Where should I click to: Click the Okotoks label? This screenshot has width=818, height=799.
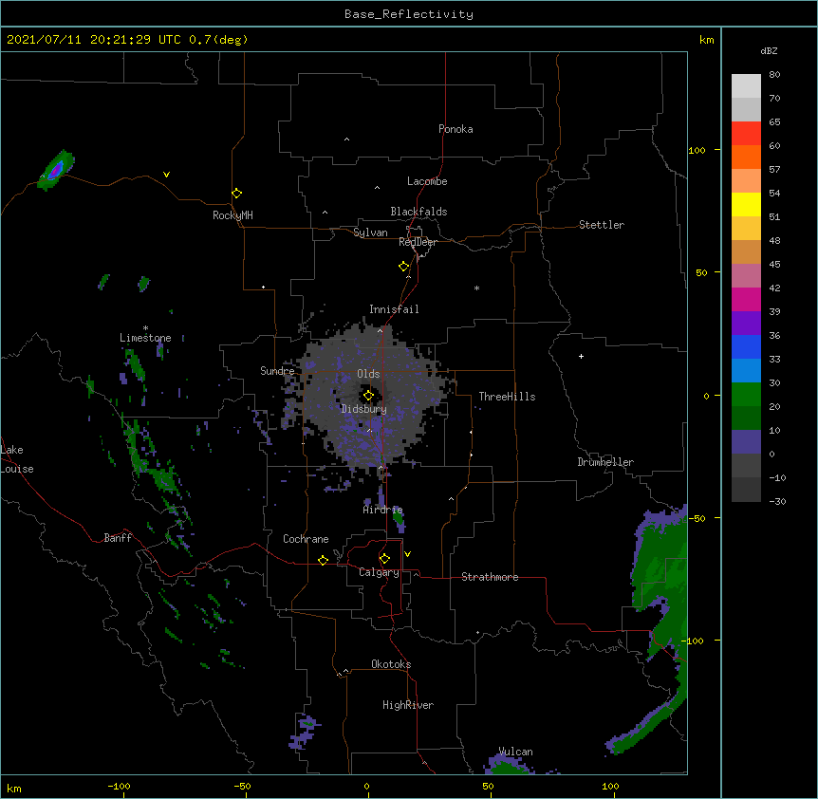click(391, 664)
